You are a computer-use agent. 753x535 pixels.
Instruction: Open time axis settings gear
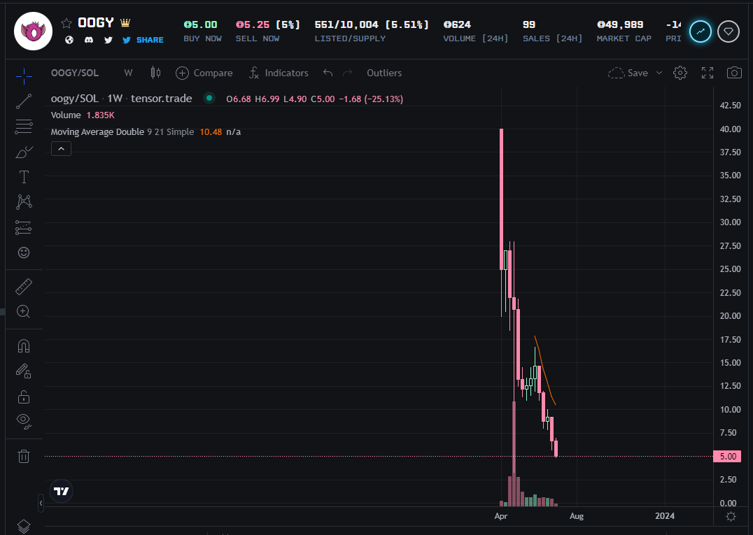click(731, 516)
